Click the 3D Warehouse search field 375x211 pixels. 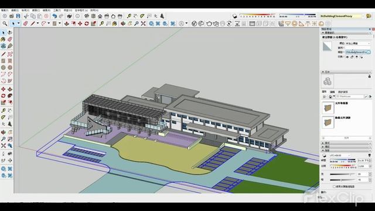pyautogui.click(x=350, y=97)
